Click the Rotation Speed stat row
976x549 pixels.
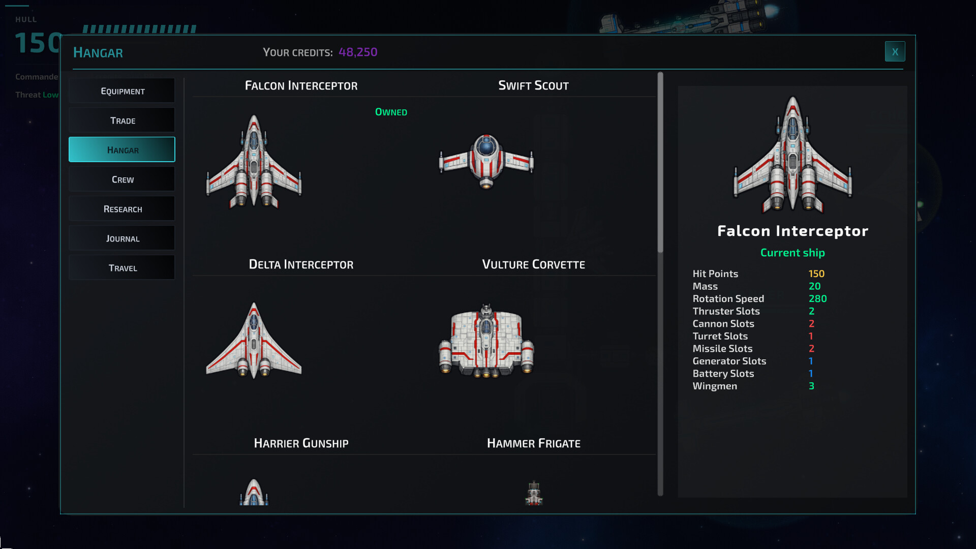pyautogui.click(x=759, y=298)
